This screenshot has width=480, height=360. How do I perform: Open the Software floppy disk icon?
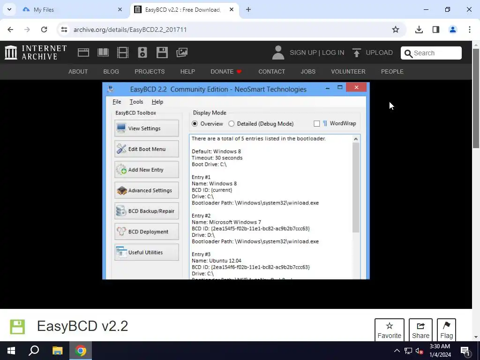162,52
